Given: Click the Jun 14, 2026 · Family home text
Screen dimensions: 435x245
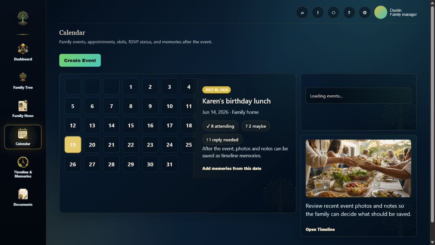Looking at the screenshot, I should coord(230,112).
